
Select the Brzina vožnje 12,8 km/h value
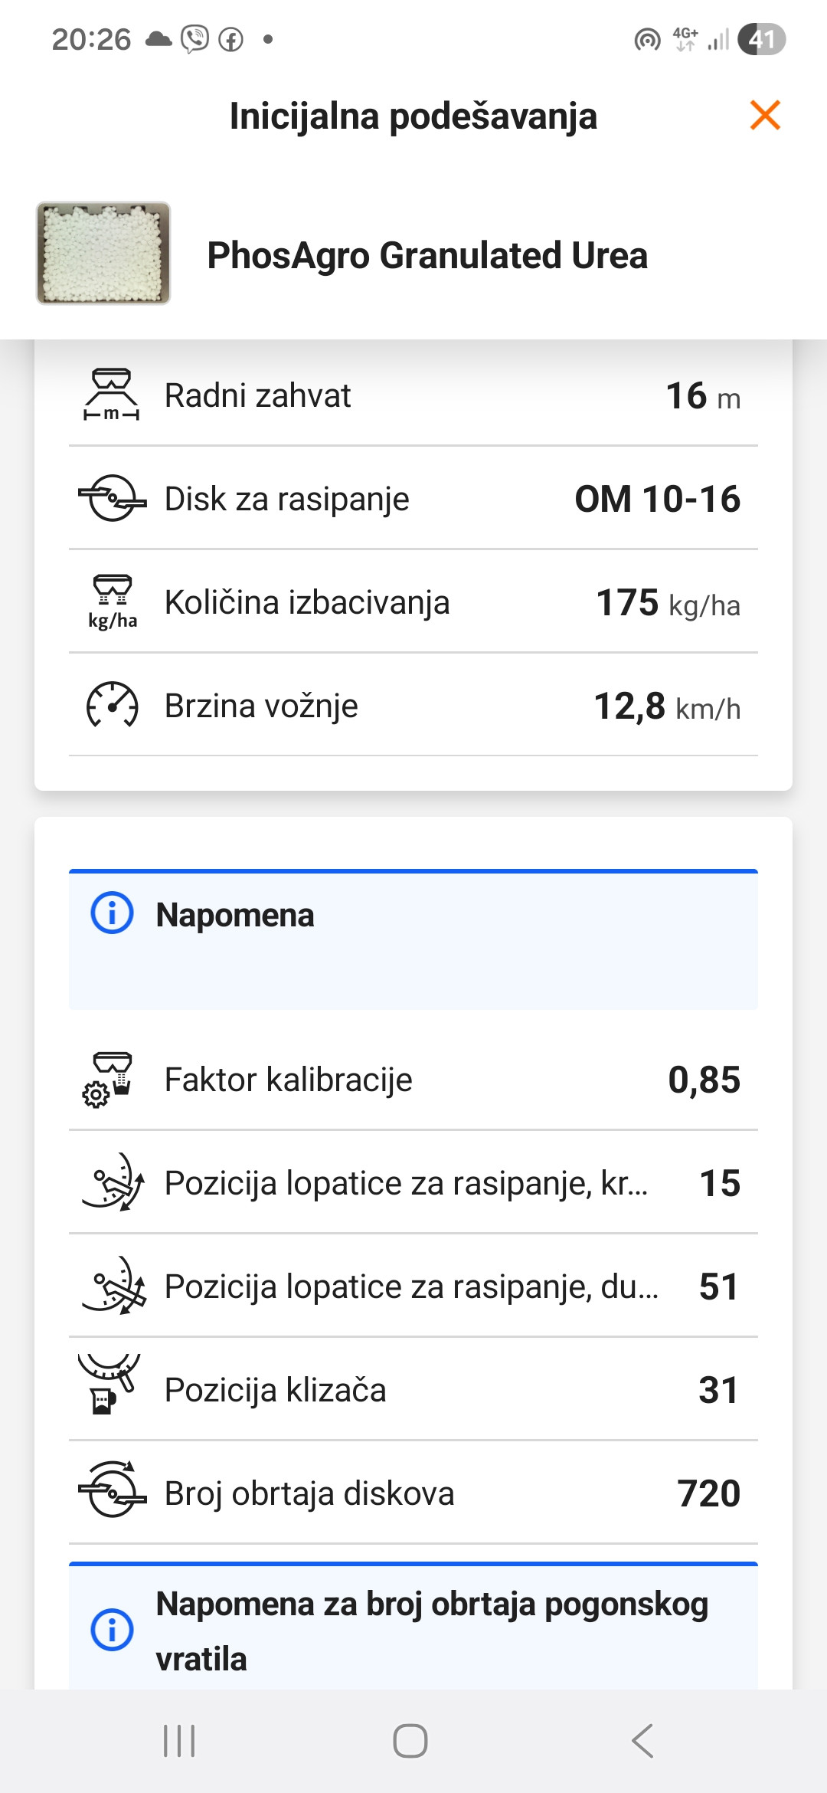pos(666,706)
